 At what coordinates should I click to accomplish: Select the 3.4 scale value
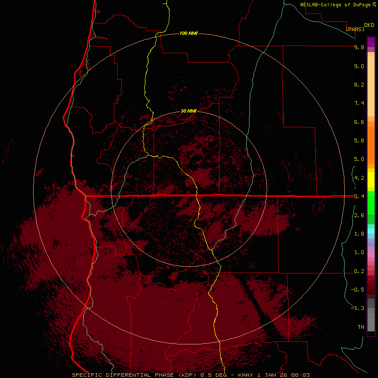coord(359,197)
